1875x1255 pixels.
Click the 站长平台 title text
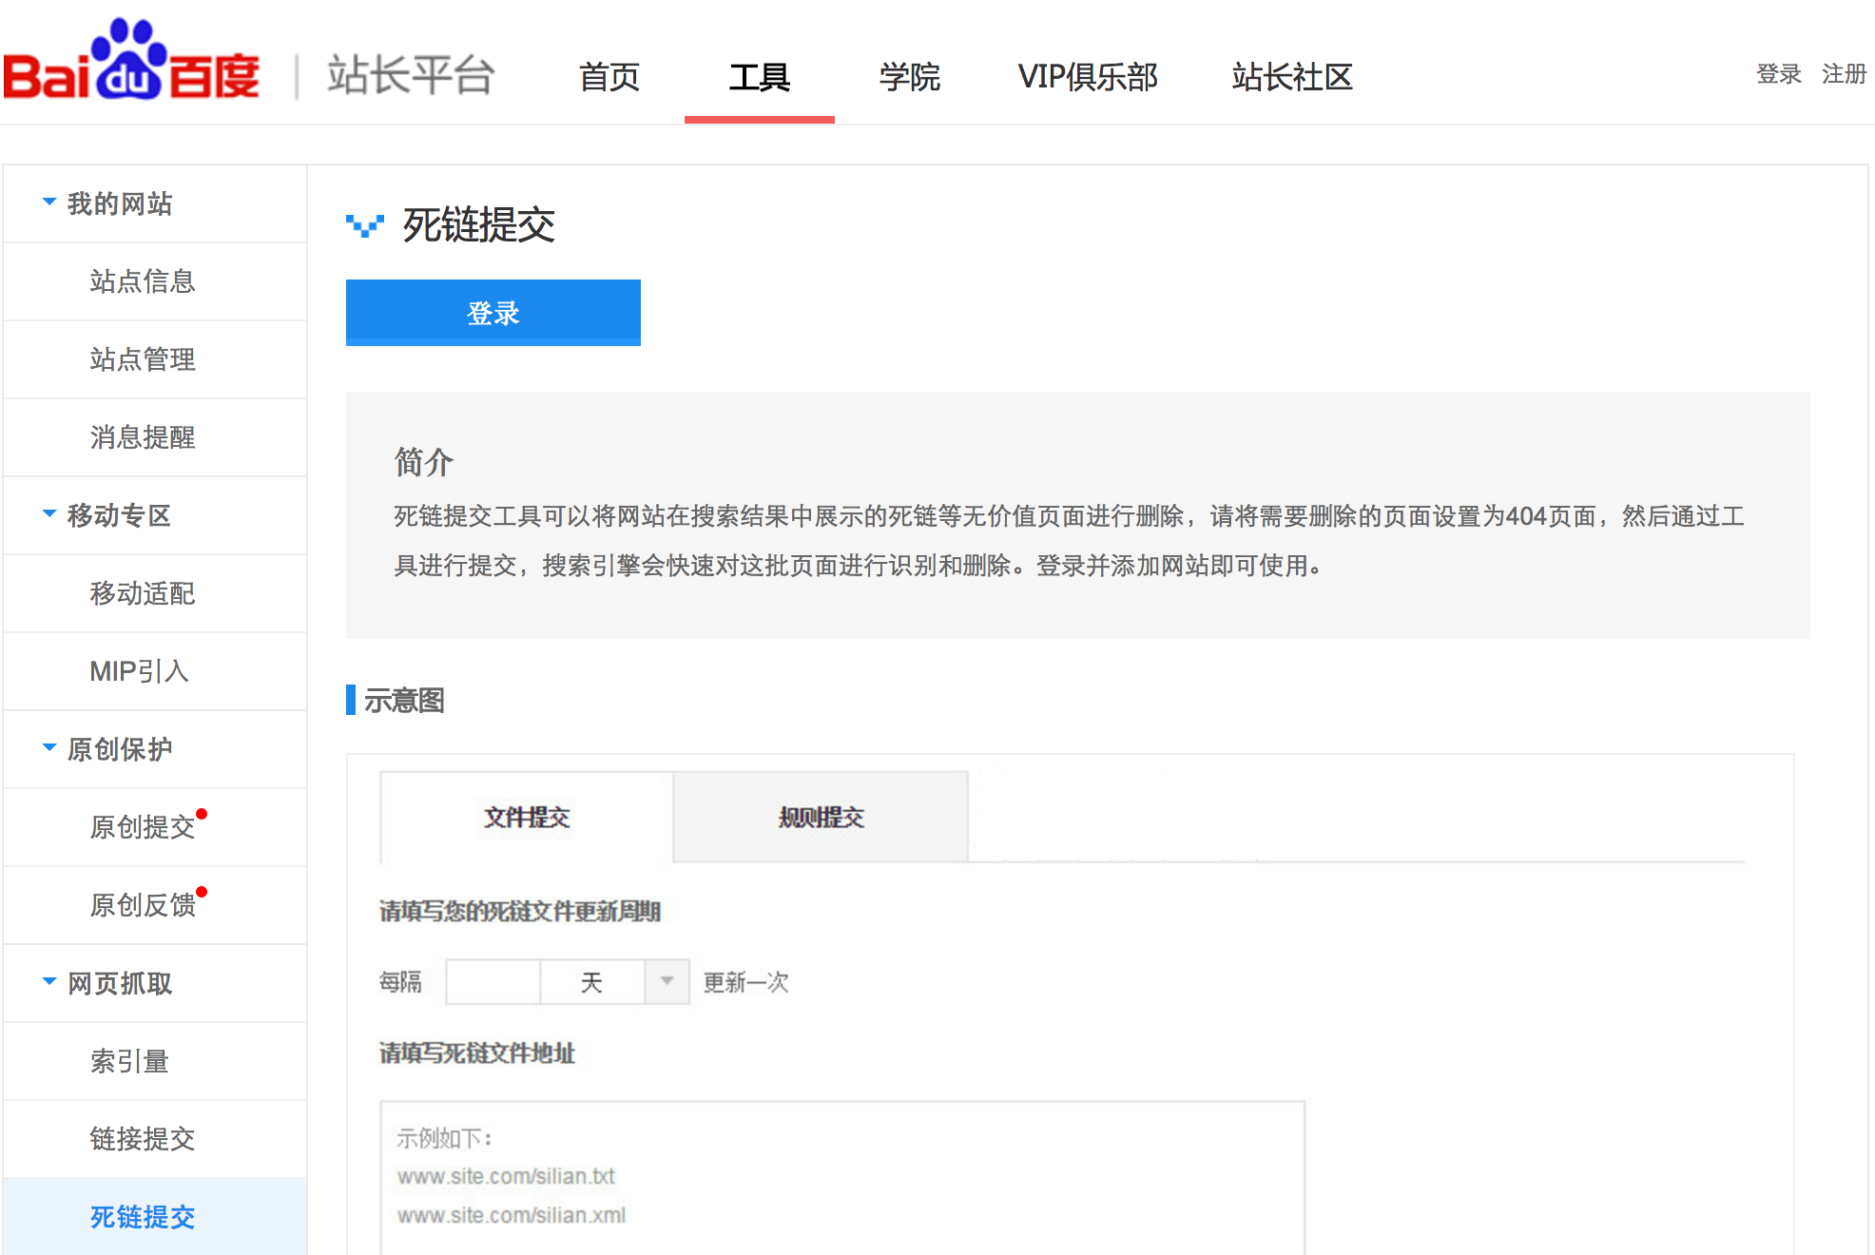click(x=412, y=75)
